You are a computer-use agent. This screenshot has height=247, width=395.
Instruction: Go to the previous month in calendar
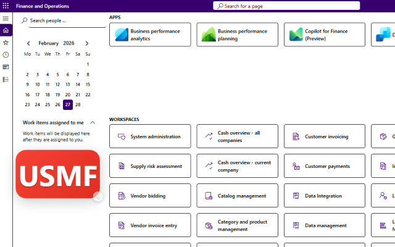(28, 43)
